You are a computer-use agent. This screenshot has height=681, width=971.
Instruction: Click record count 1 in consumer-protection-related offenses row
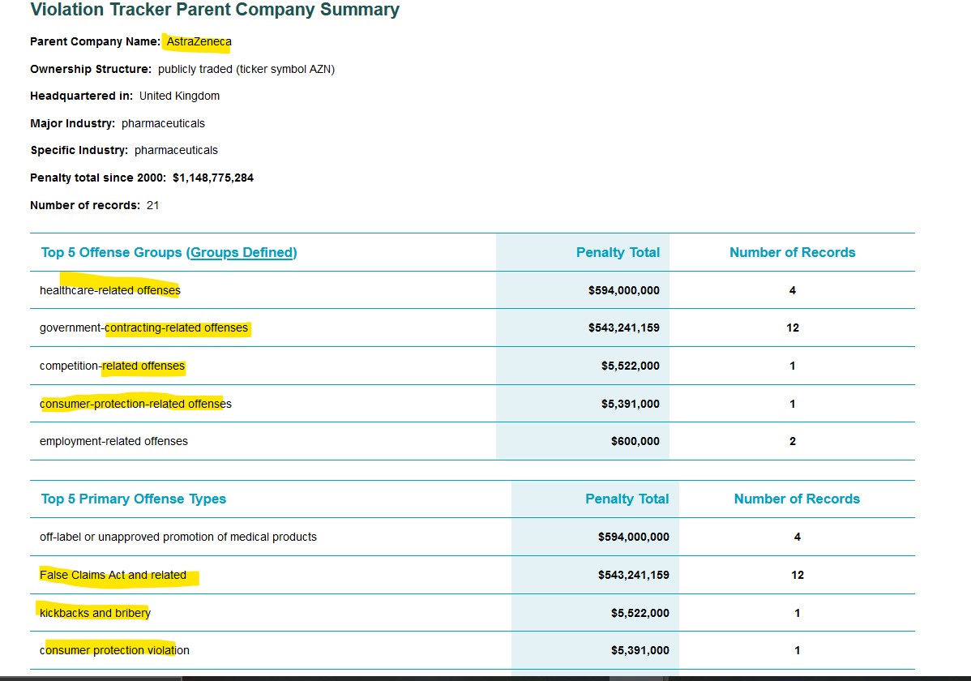click(792, 404)
